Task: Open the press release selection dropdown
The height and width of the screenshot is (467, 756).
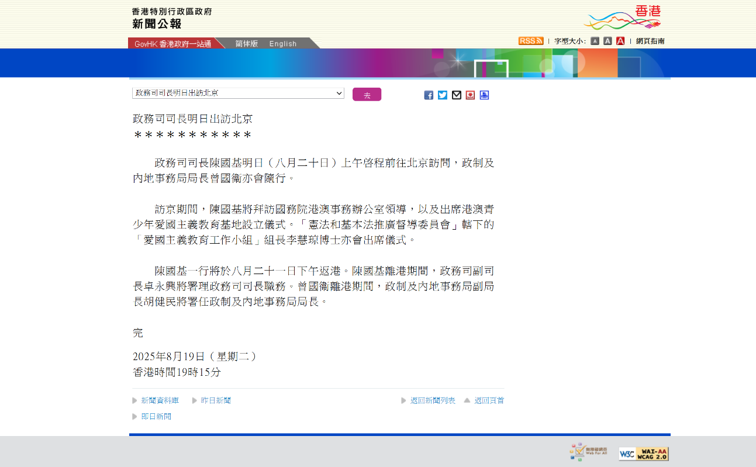Action: click(x=238, y=94)
